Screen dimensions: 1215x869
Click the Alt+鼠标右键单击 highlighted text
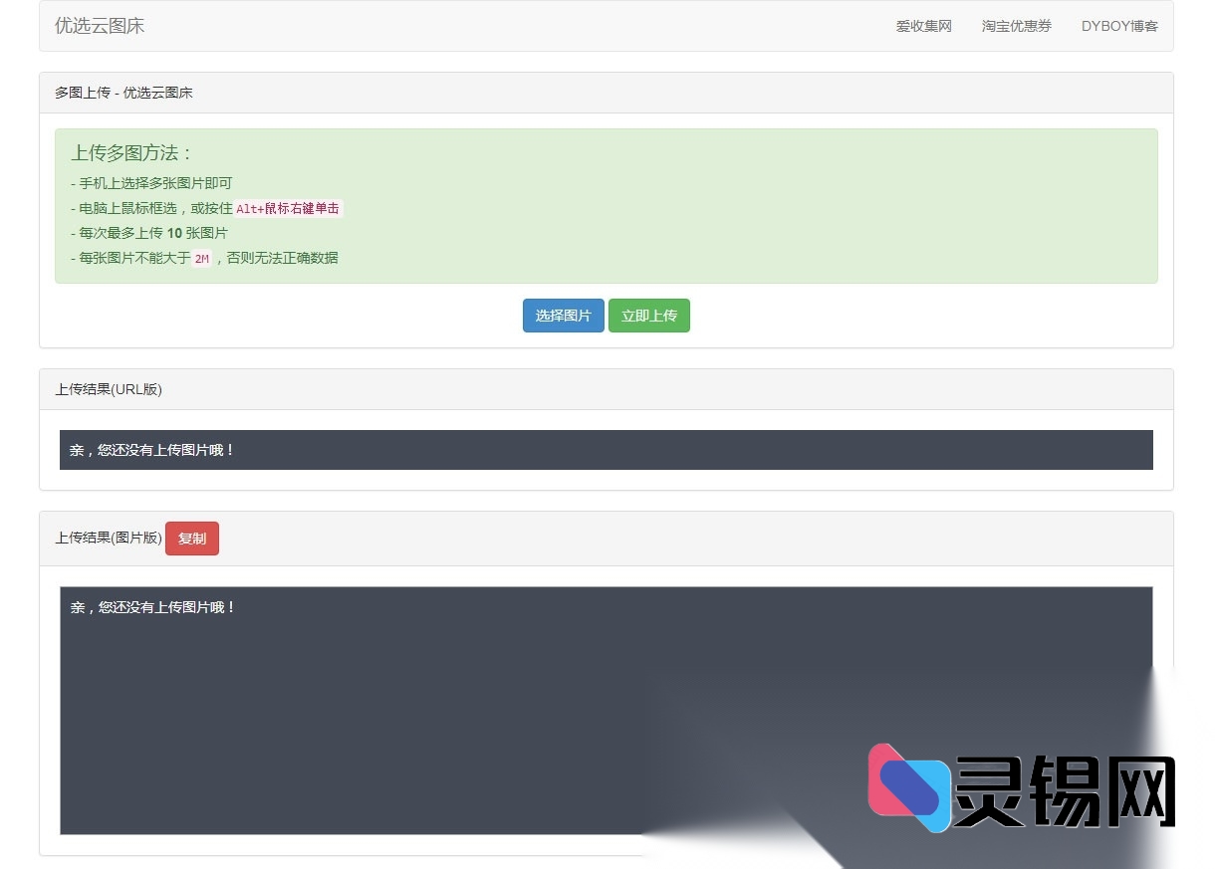coord(288,208)
